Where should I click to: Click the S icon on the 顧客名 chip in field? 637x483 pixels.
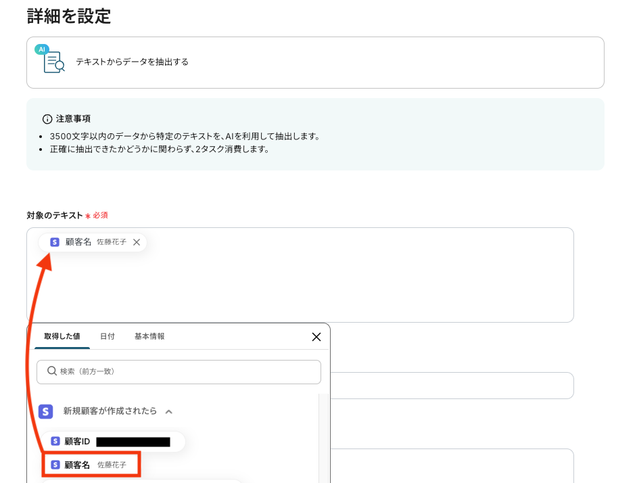point(55,242)
